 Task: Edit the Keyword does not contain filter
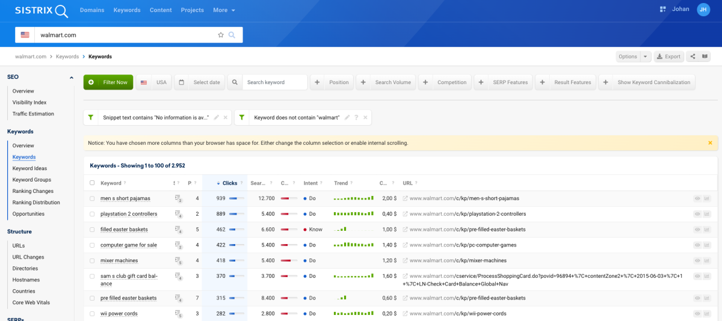coord(347,117)
